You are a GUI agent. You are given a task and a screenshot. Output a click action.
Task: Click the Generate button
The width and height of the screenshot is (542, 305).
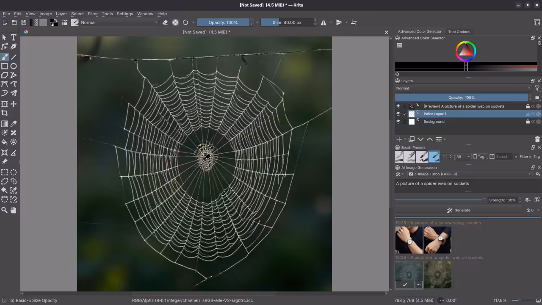click(459, 210)
